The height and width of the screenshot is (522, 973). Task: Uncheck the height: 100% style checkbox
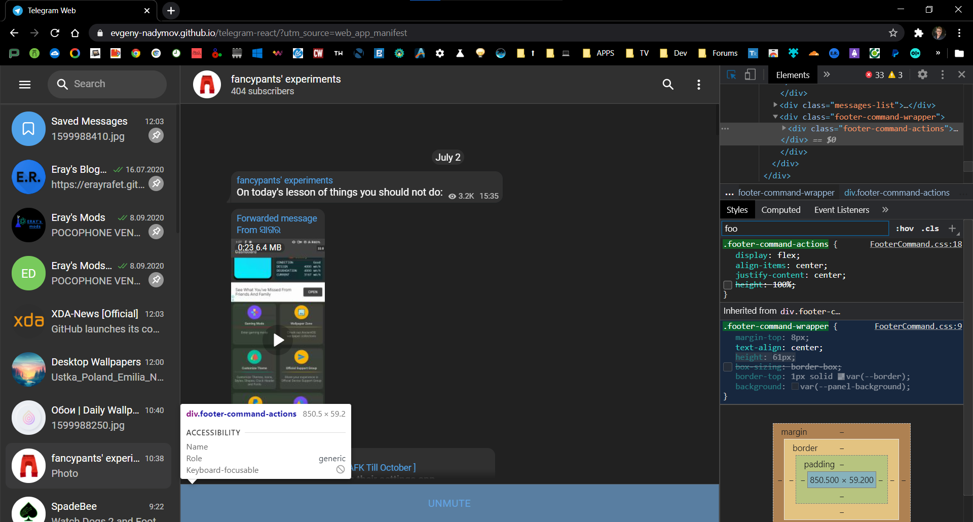click(728, 285)
